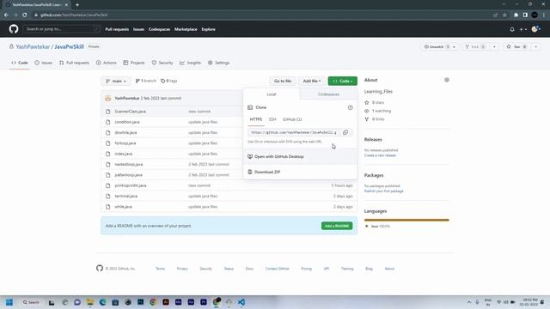
Task: Open the Add file dropdown
Action: 312,81
